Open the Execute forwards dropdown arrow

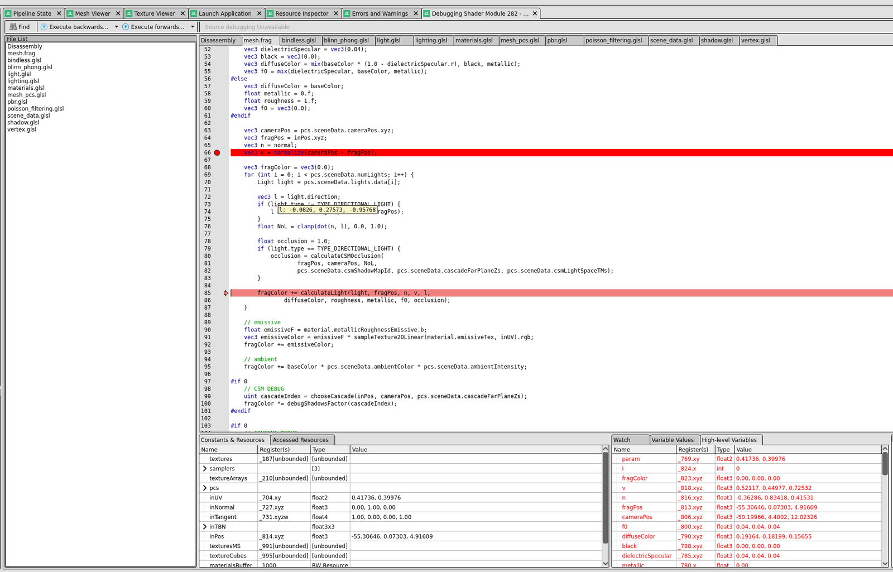(193, 27)
